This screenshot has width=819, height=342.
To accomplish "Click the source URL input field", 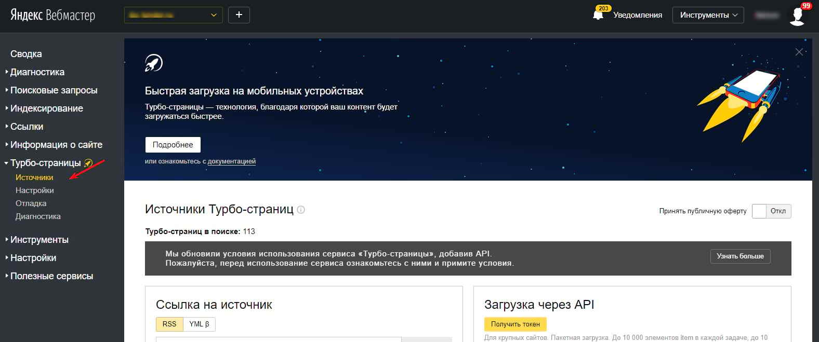I will [279, 339].
